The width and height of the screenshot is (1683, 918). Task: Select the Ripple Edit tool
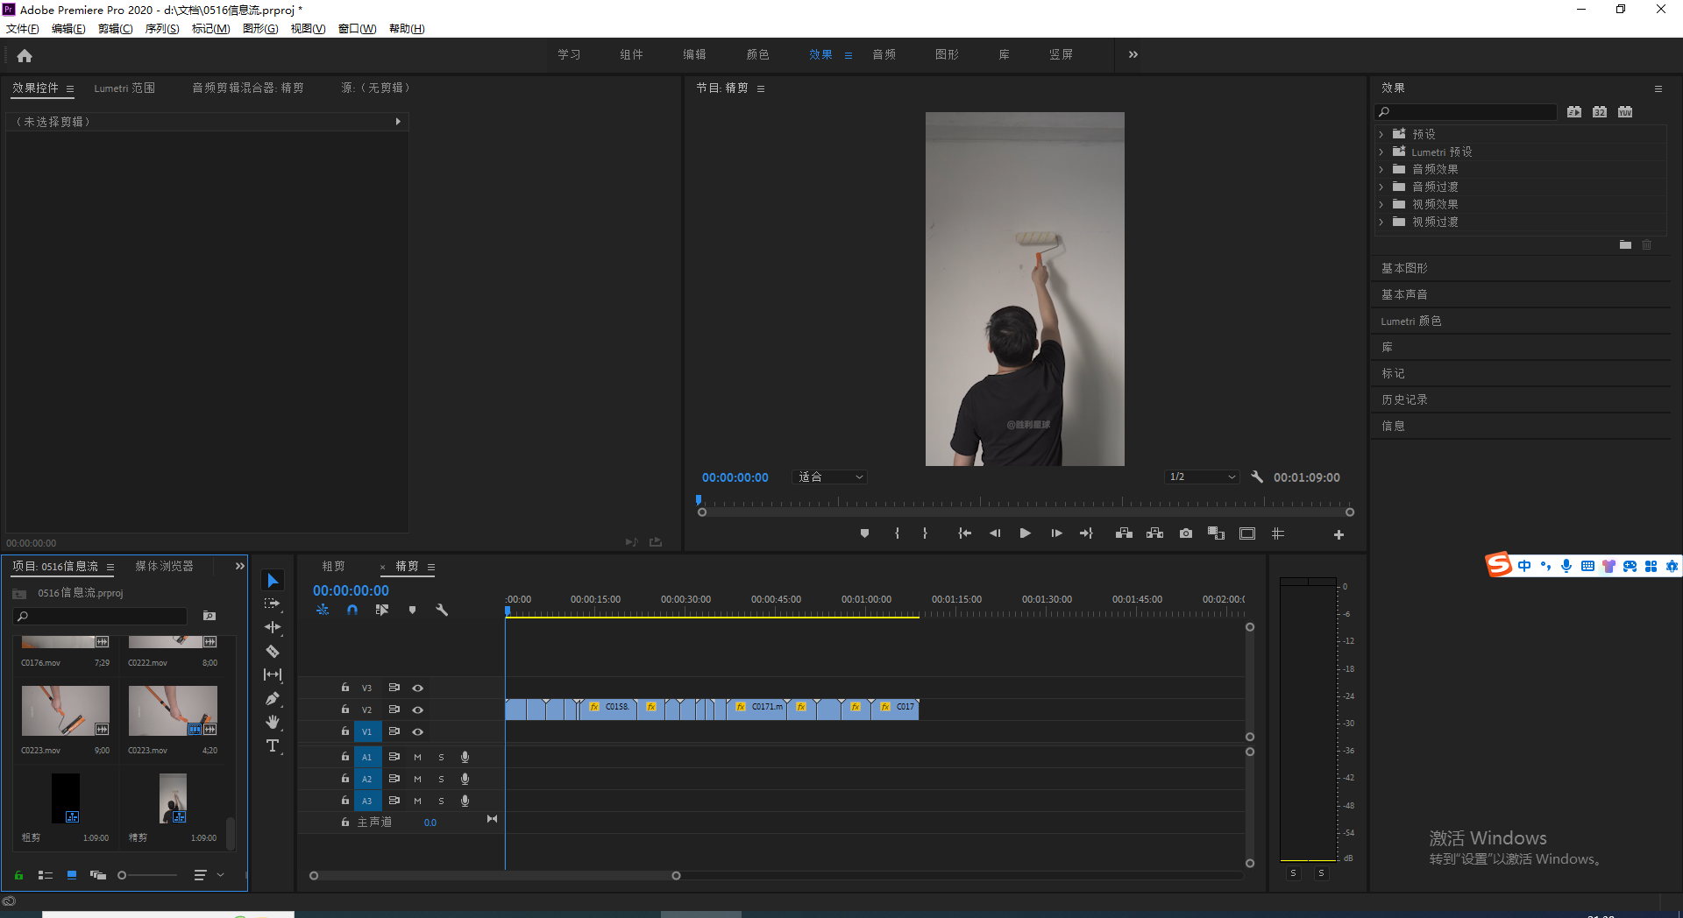(273, 627)
